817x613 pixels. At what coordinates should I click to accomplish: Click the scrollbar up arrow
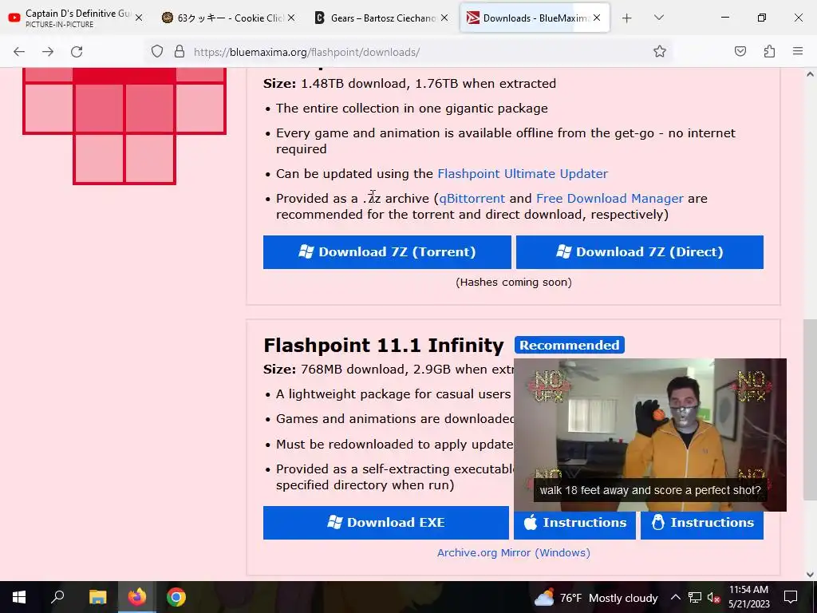810,74
